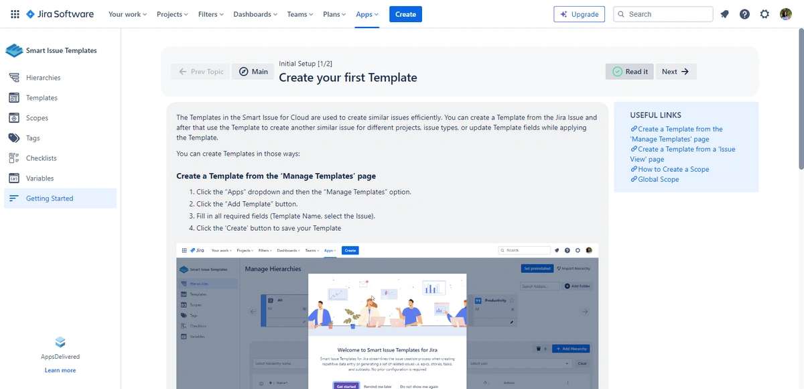Click the Create your first Template heading

[x=348, y=78]
